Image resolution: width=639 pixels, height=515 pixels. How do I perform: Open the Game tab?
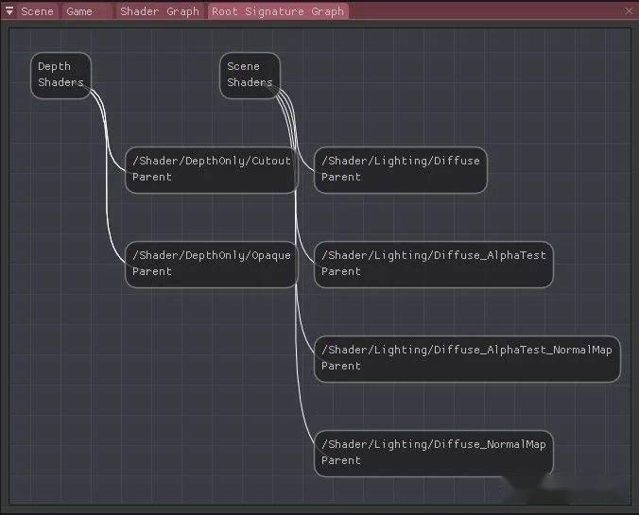[79, 11]
